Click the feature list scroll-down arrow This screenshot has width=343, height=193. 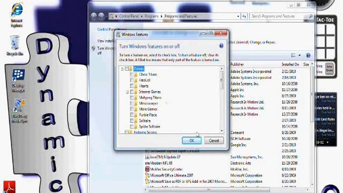click(x=221, y=131)
